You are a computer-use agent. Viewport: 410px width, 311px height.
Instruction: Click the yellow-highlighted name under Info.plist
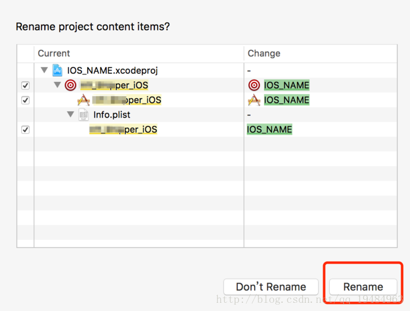[123, 129]
